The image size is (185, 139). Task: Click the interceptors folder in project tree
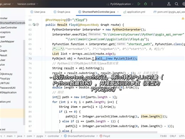(x=5, y=32)
